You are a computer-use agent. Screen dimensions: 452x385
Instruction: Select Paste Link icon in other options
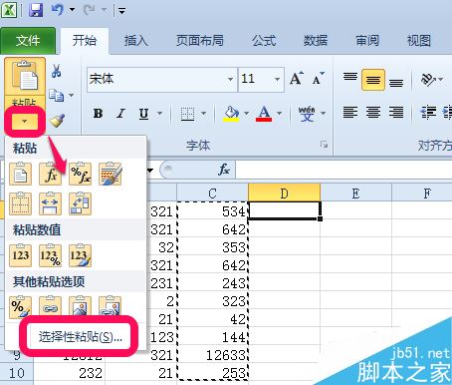pos(51,306)
